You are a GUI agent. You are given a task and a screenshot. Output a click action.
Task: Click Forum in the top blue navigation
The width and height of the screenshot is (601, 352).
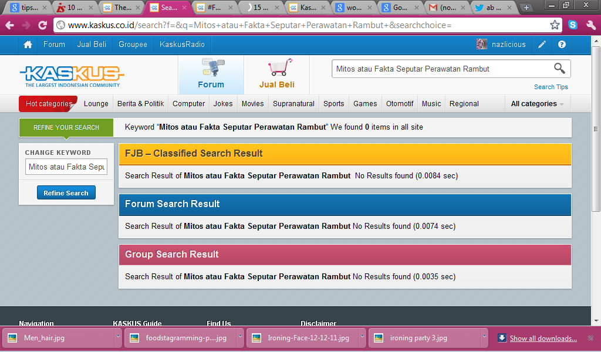tap(54, 45)
